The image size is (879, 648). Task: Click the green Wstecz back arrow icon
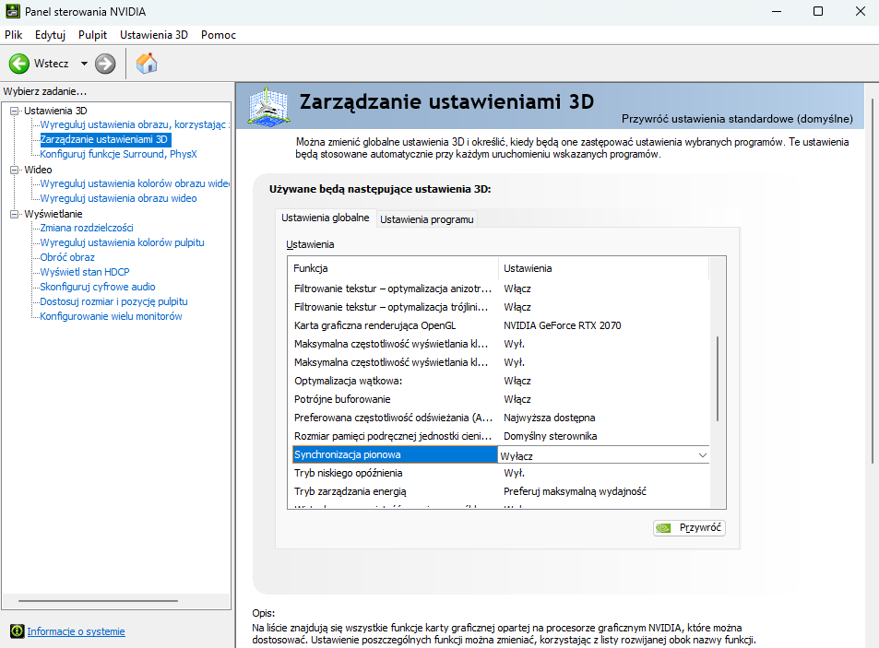click(19, 64)
